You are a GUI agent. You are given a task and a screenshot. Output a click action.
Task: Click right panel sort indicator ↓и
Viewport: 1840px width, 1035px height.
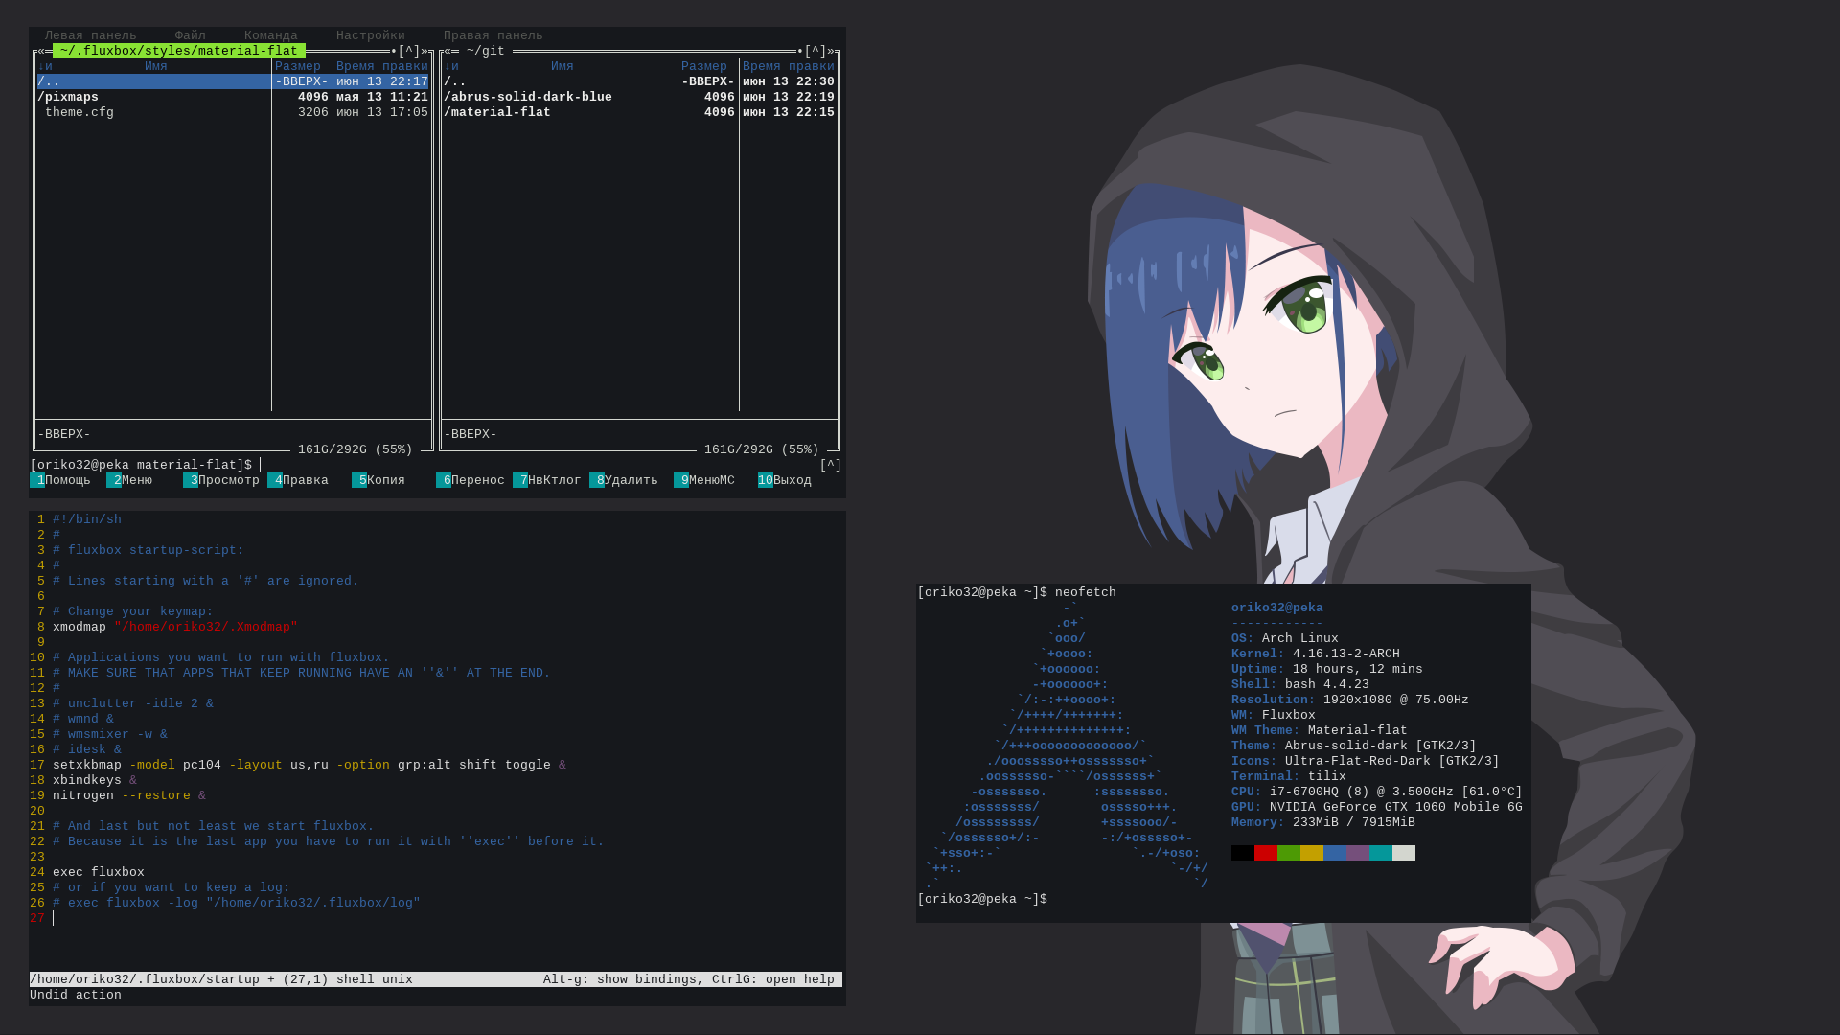451,66
